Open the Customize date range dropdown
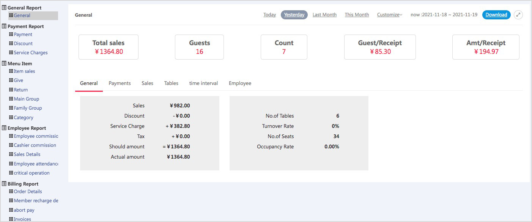 tap(389, 15)
